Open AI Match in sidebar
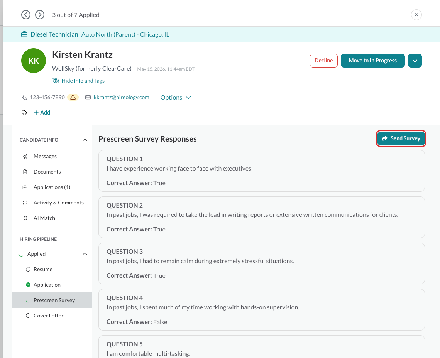The width and height of the screenshot is (440, 358). (44, 218)
